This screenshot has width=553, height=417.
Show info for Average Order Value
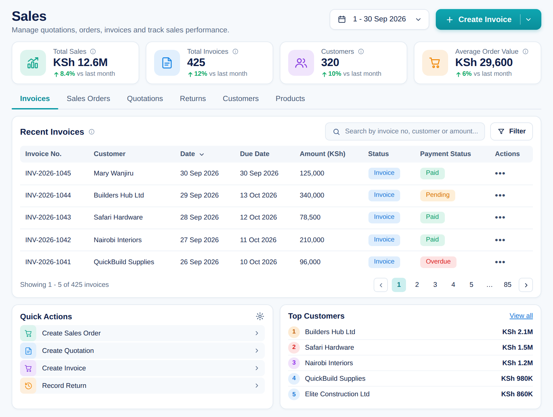click(525, 51)
